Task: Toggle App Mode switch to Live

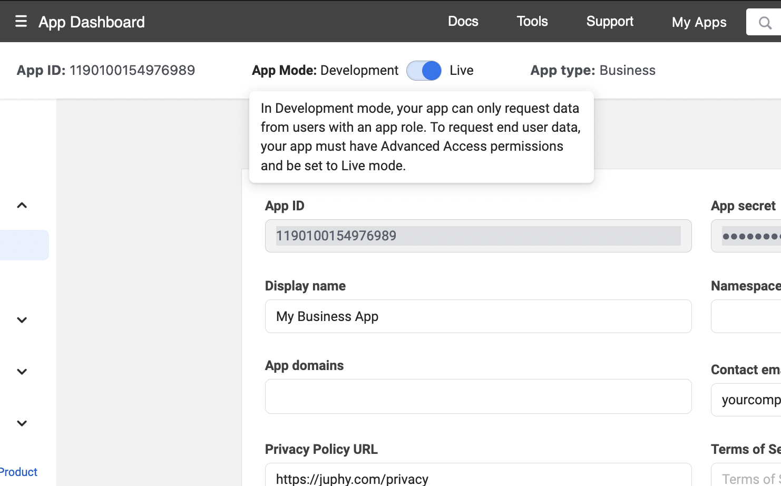Action: [x=424, y=71]
